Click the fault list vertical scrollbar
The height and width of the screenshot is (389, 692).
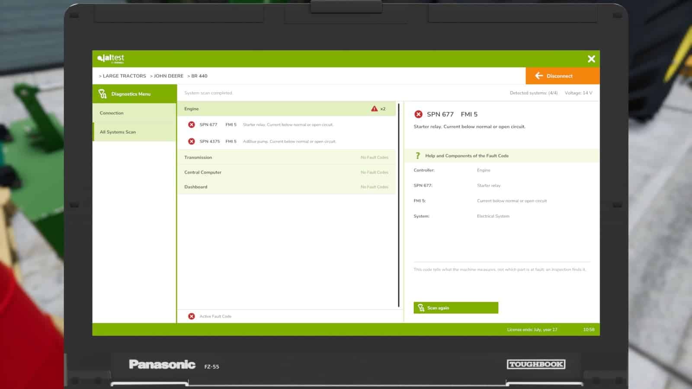point(398,205)
